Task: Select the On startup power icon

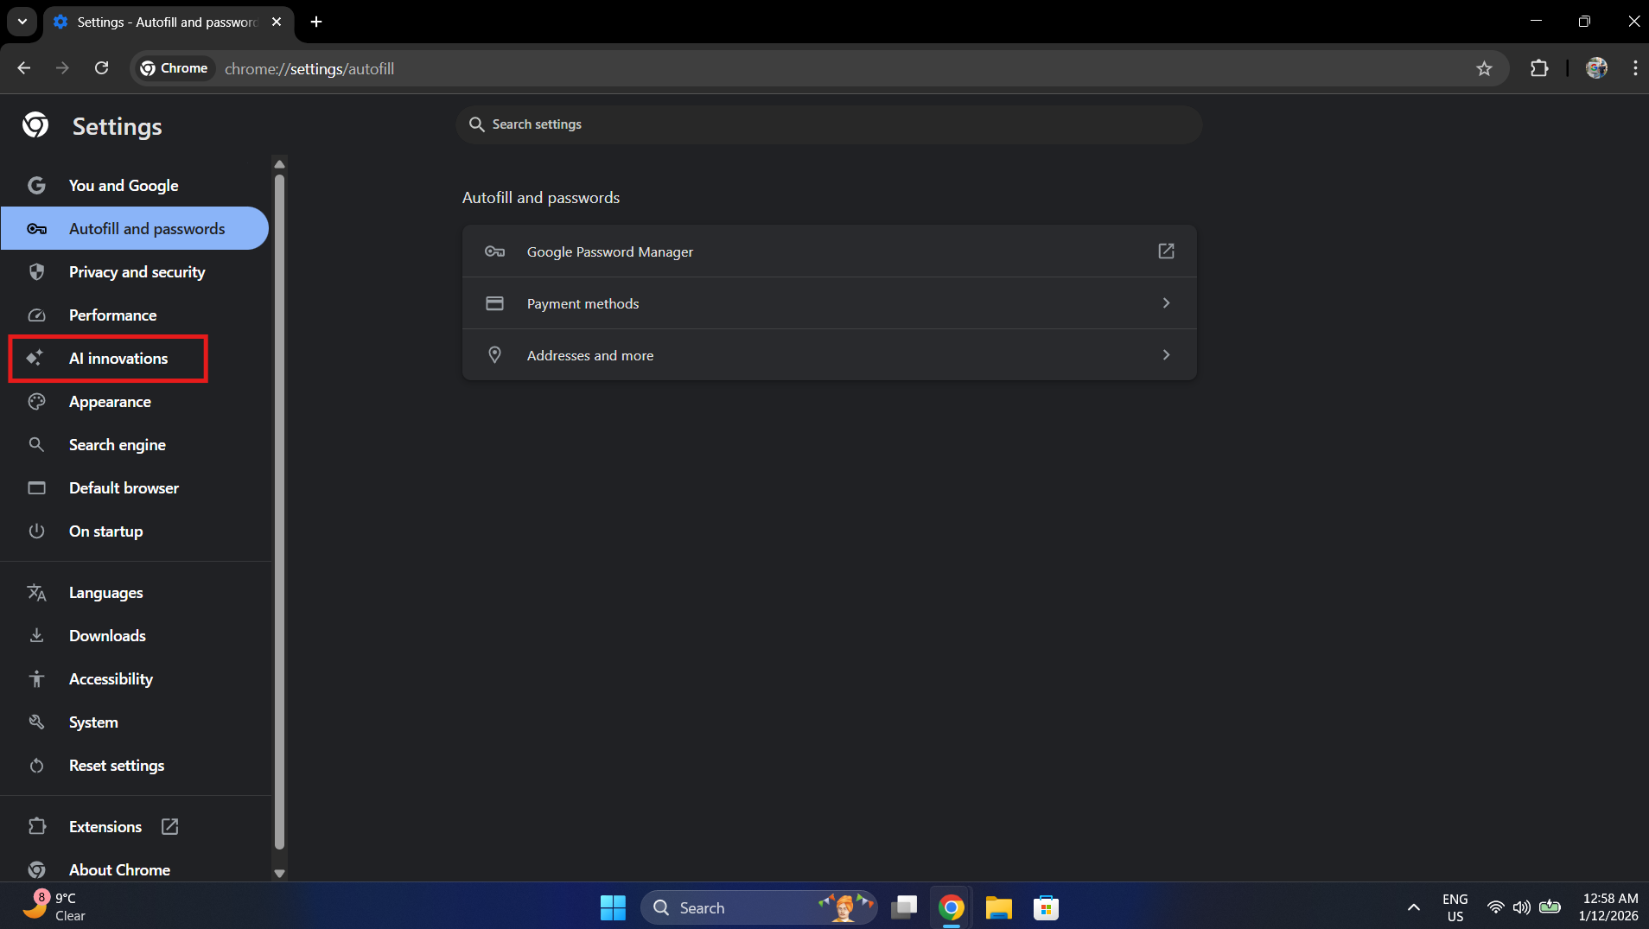Action: pyautogui.click(x=37, y=531)
